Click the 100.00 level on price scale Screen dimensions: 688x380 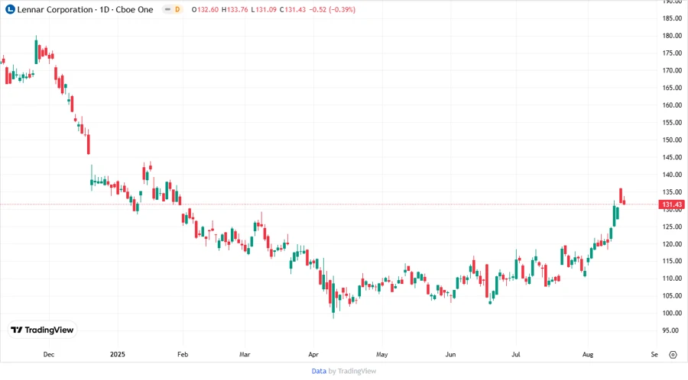click(673, 314)
